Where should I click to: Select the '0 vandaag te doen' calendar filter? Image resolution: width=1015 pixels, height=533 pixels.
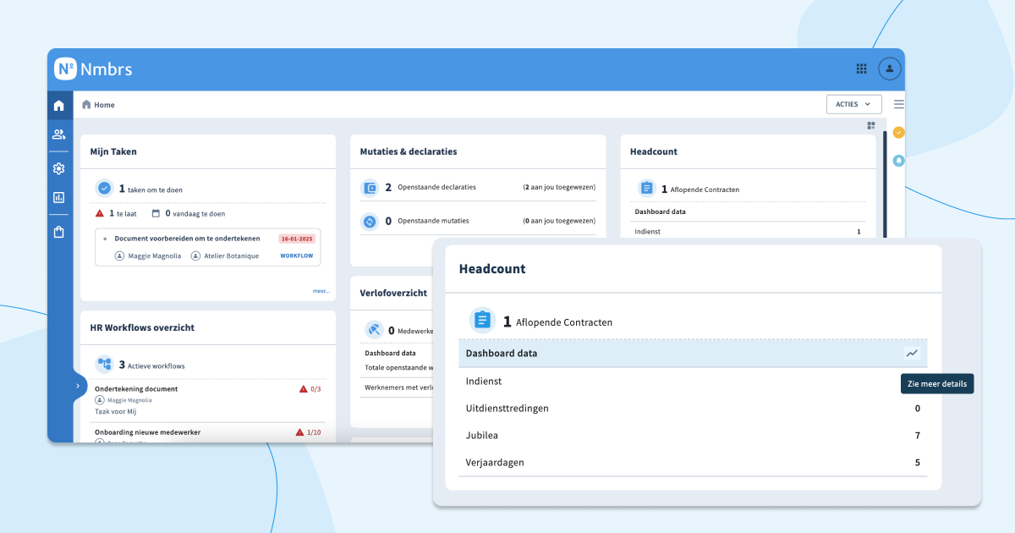pos(189,214)
